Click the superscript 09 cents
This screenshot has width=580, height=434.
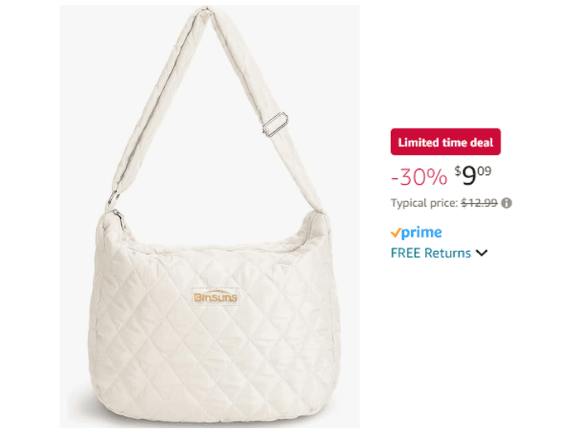pyautogui.click(x=485, y=169)
